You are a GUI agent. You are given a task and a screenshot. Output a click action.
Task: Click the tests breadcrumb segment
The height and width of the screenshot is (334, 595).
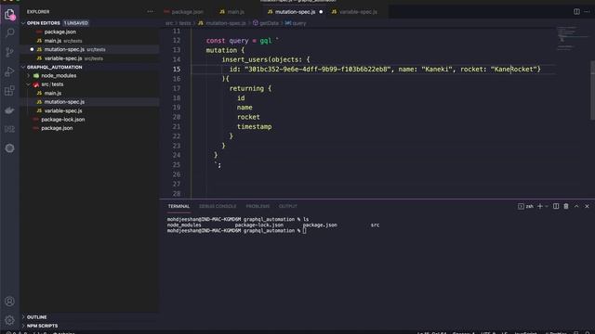point(185,23)
